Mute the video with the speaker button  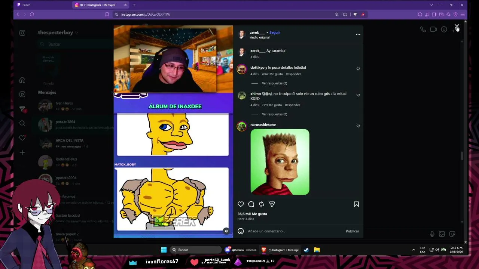point(226,231)
